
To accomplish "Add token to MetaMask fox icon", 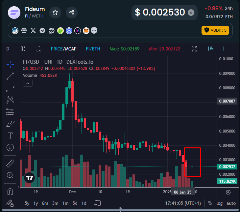I will tap(86, 31).
